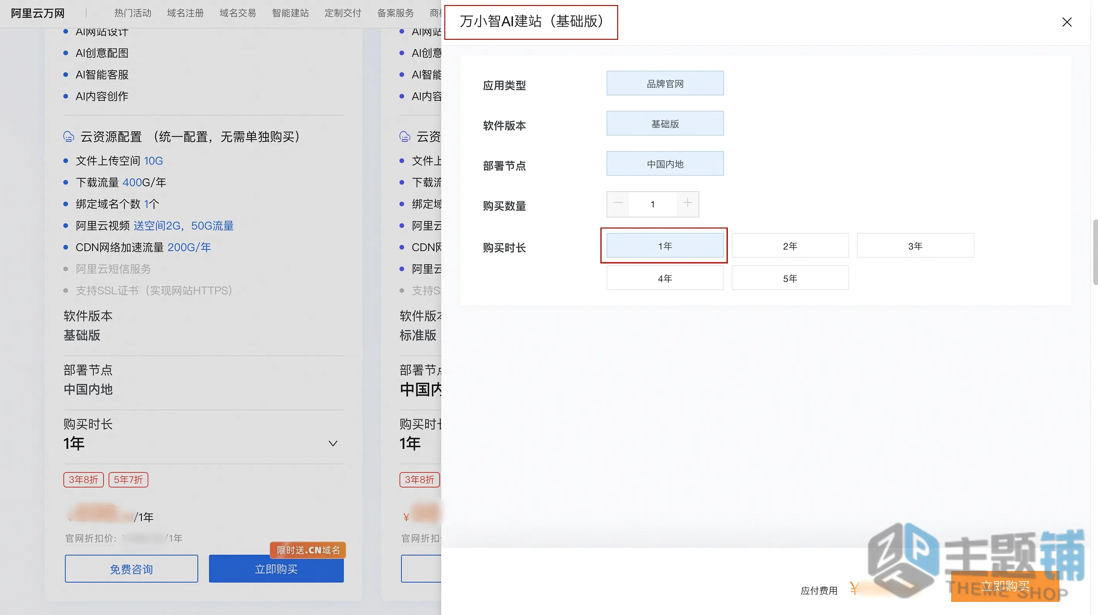Click the 免费咨询 button
The image size is (1098, 615).
click(x=131, y=569)
